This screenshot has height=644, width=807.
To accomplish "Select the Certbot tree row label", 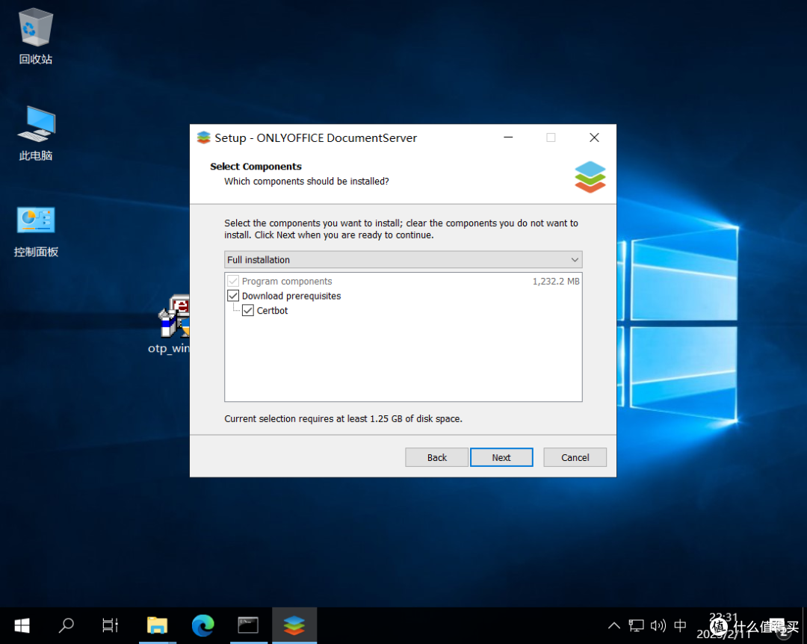I will click(x=272, y=310).
